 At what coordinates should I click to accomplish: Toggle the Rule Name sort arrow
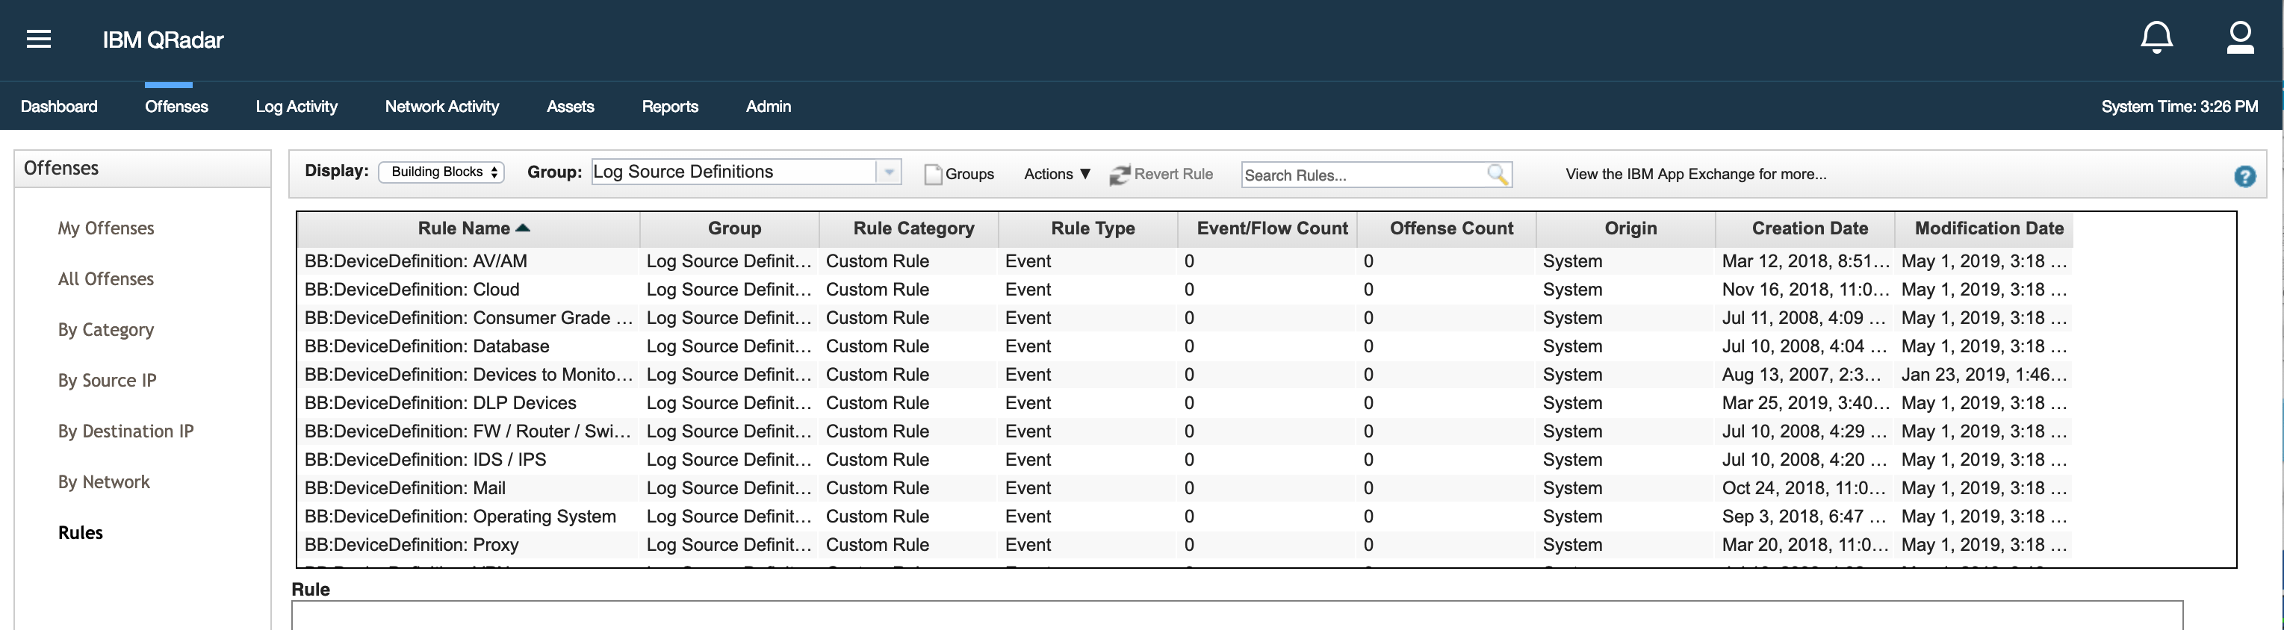pos(523,228)
